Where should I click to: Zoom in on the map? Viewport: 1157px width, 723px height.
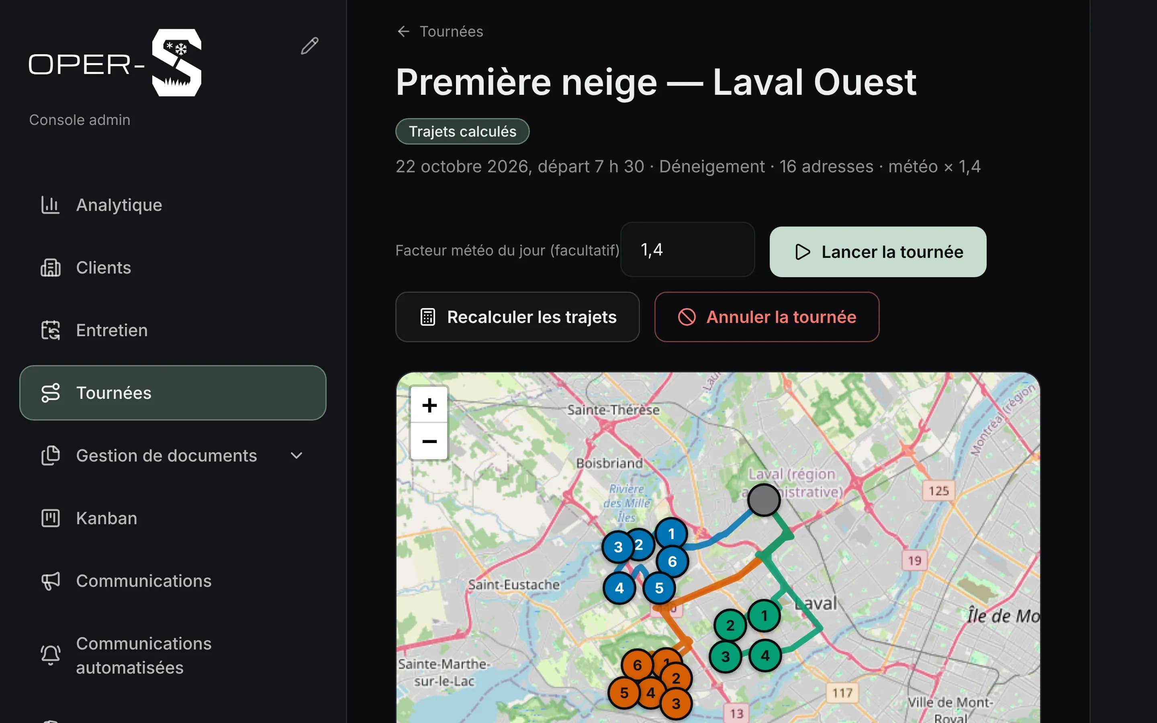[x=429, y=406]
